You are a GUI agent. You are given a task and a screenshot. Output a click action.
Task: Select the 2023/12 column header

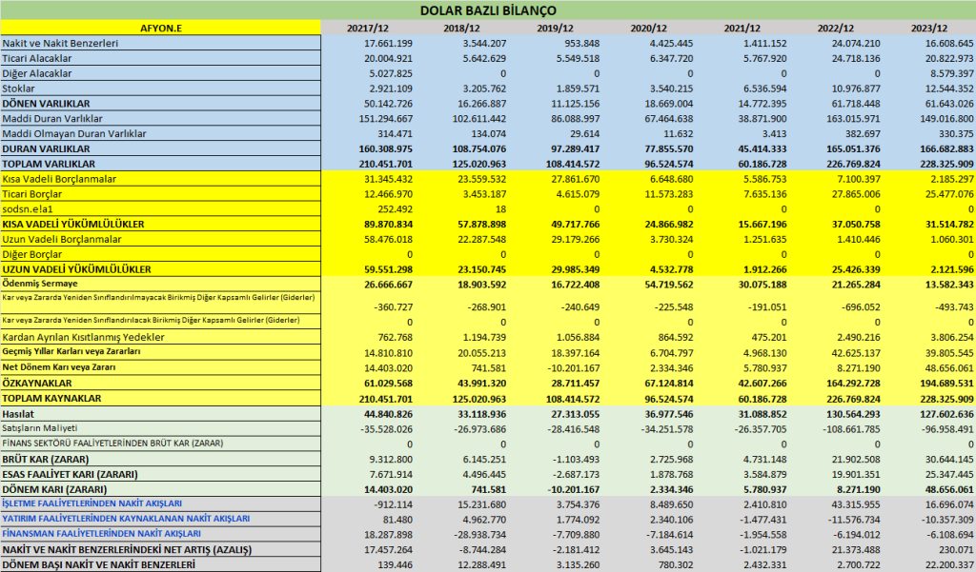click(x=928, y=28)
